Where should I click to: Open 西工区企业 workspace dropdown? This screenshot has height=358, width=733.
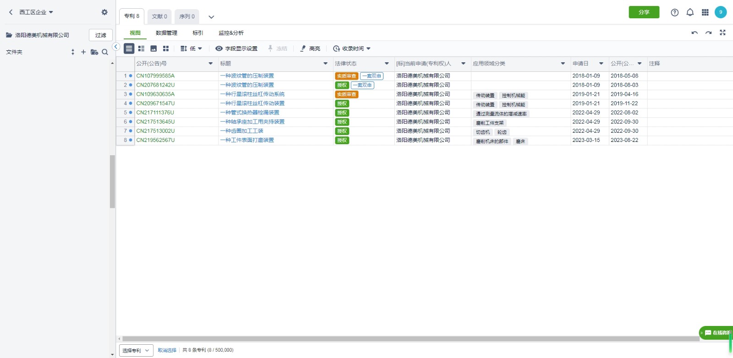pyautogui.click(x=36, y=12)
